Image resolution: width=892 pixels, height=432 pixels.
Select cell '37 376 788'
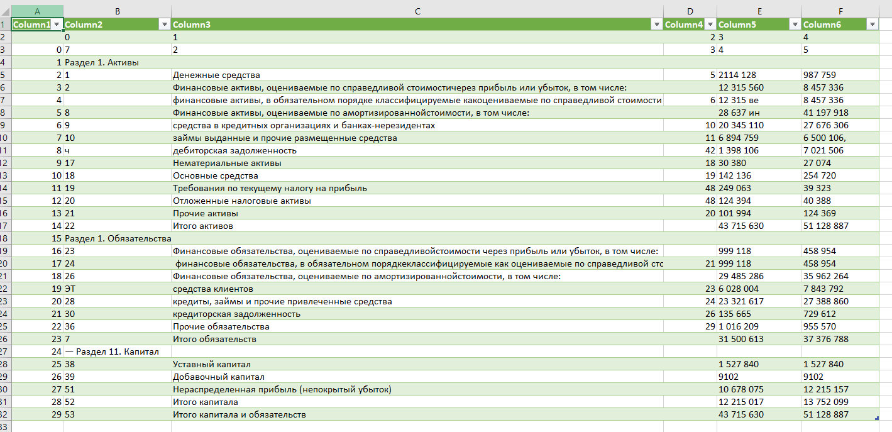click(x=840, y=339)
